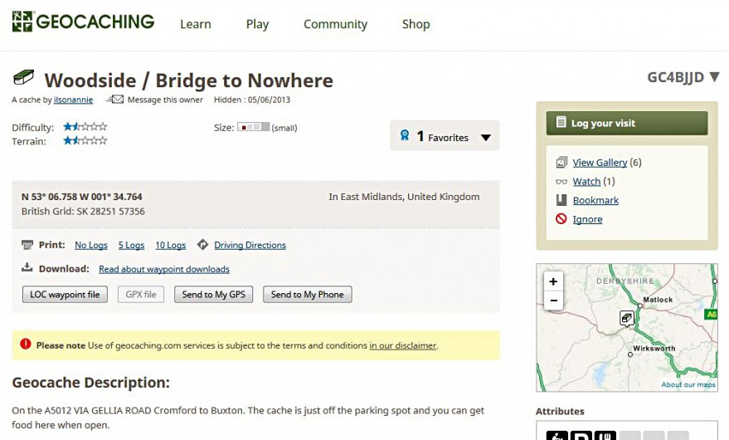
Task: Zoom in on the map
Action: pos(553,281)
